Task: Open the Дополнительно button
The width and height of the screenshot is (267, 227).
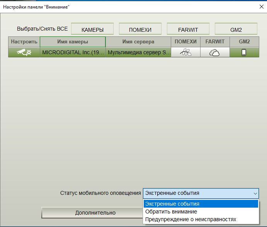Action: (92, 213)
